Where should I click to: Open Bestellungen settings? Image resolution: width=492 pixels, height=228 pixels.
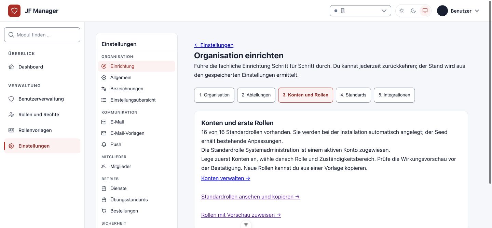(x=137, y=211)
